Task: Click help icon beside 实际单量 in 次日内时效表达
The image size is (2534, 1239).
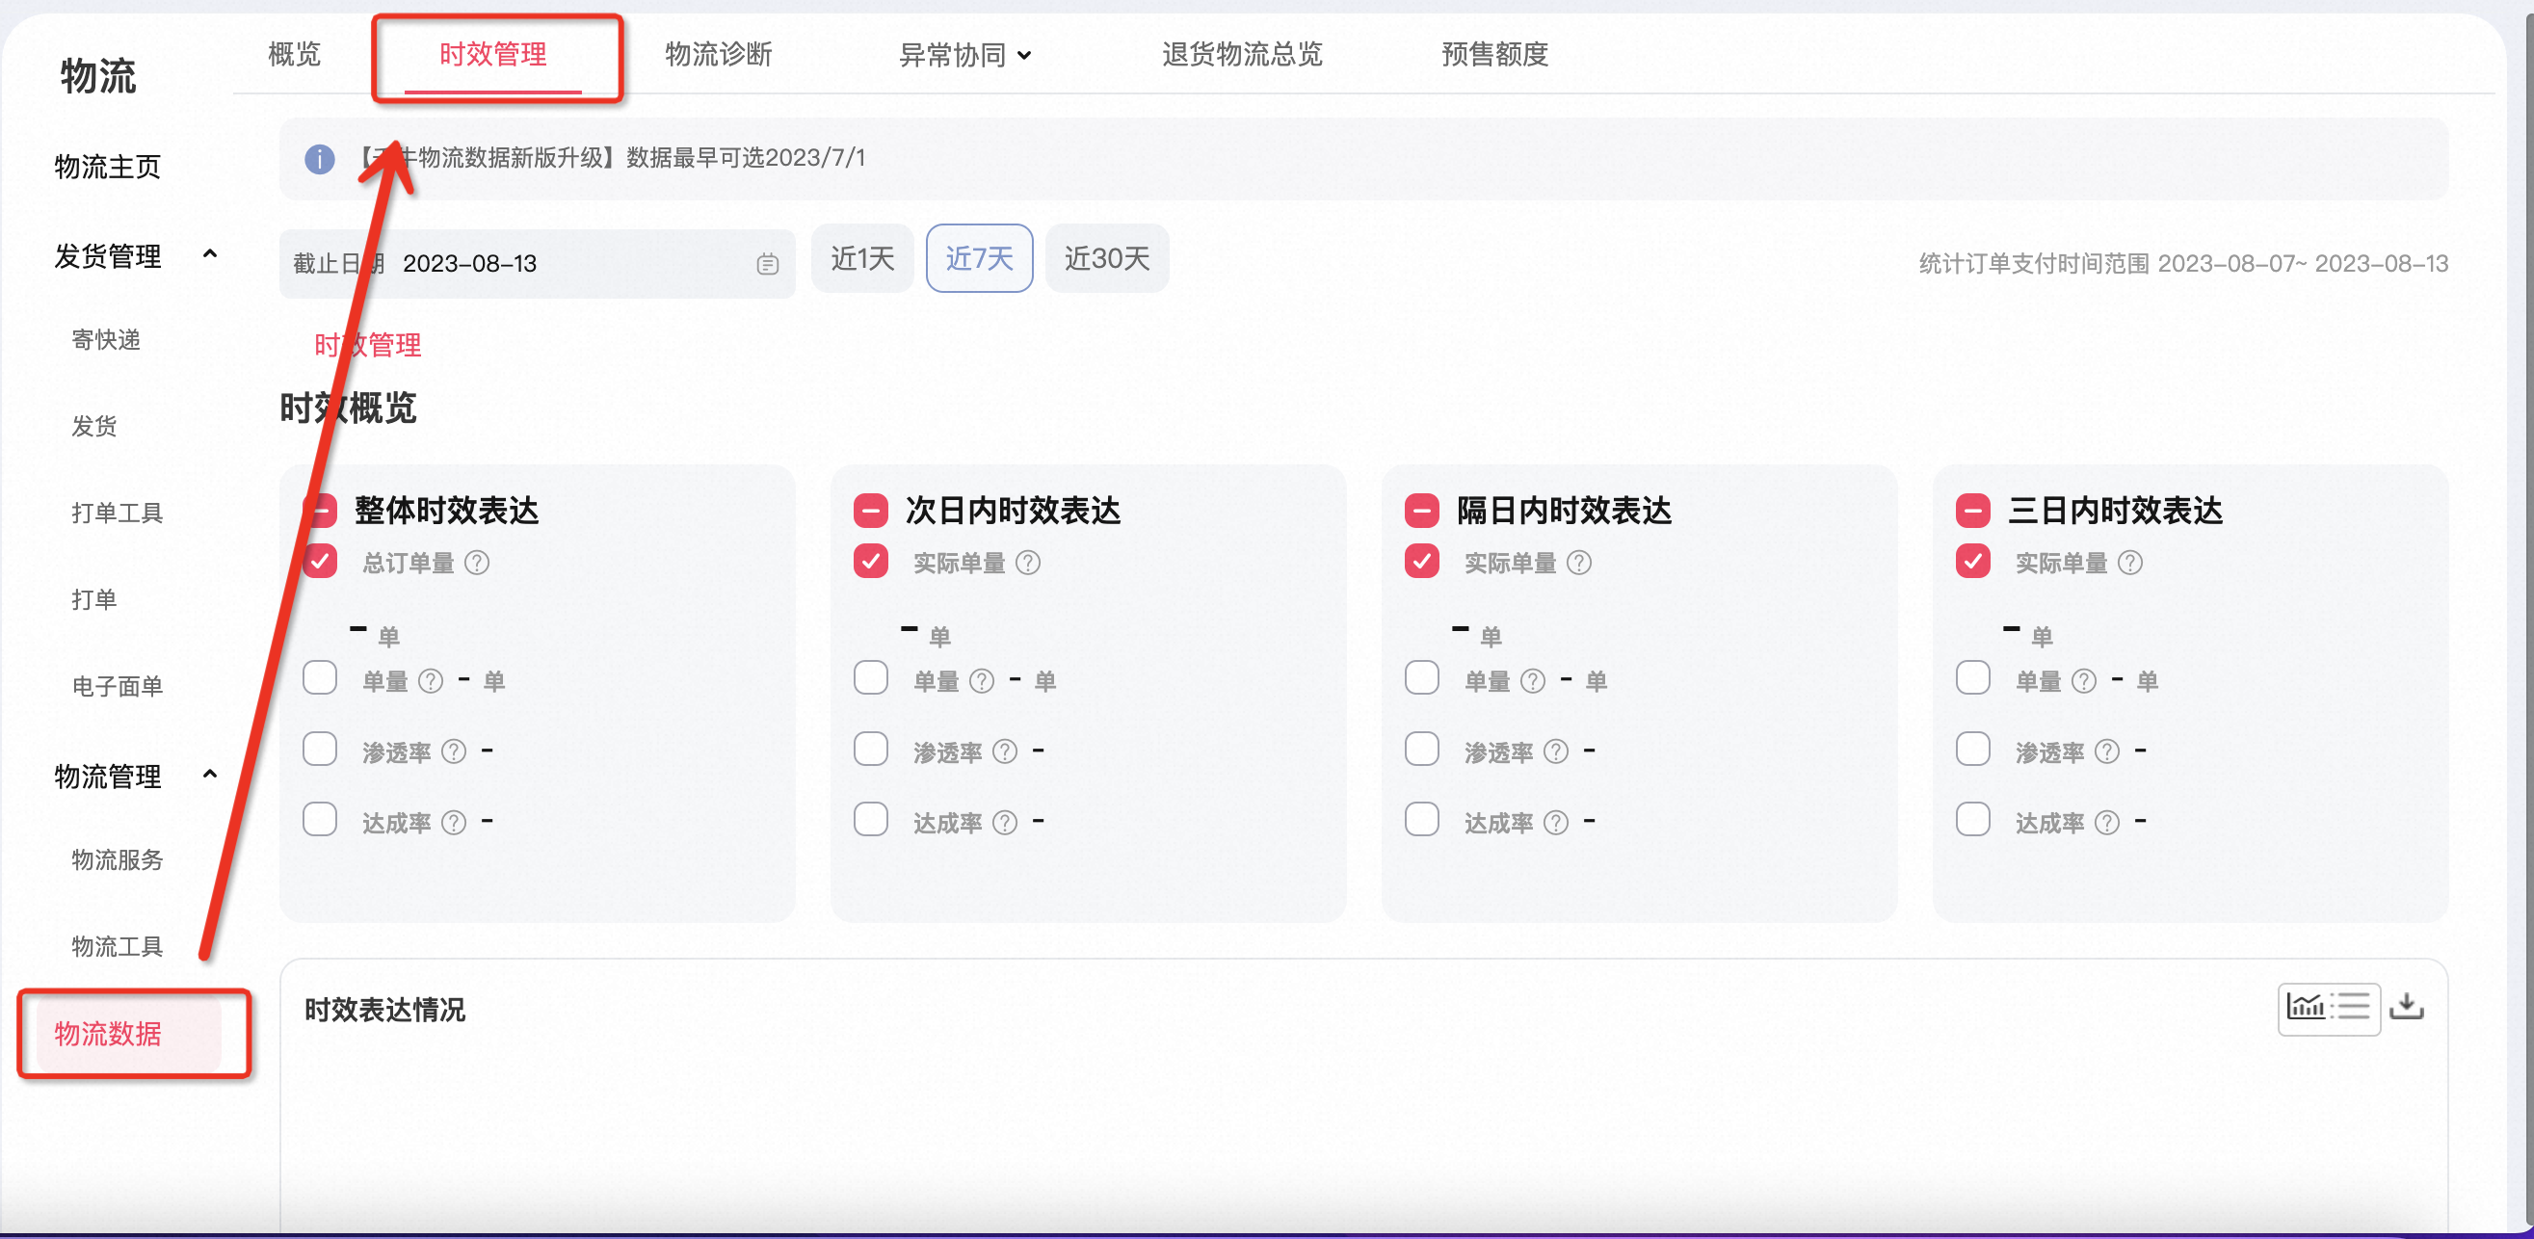Action: 1027,563
